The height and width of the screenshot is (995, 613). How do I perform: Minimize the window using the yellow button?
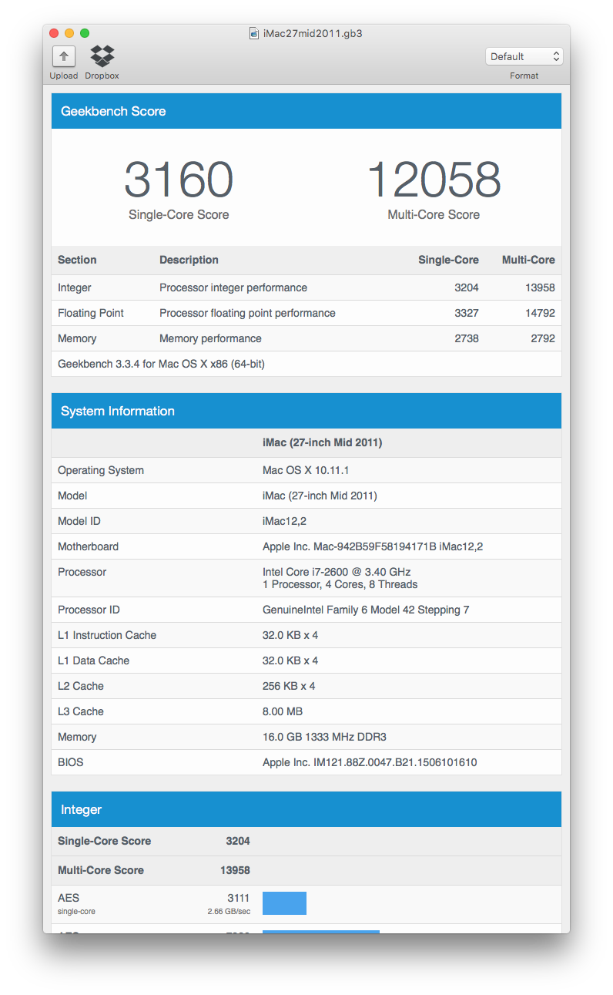(69, 33)
